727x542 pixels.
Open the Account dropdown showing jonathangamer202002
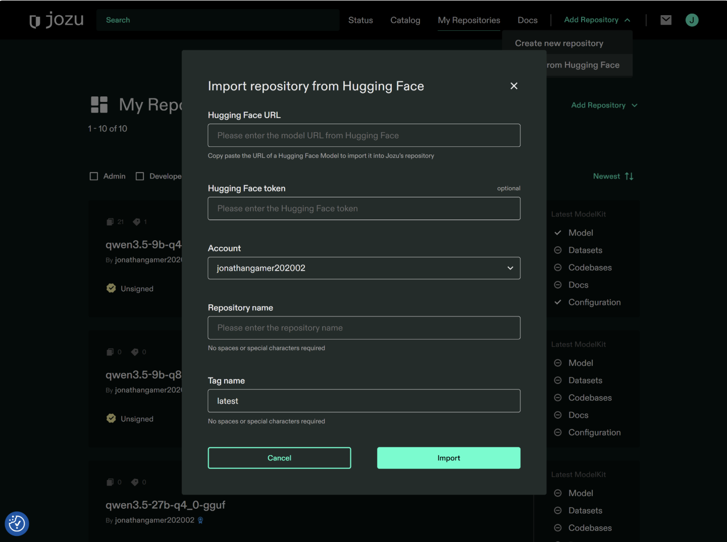tap(364, 268)
